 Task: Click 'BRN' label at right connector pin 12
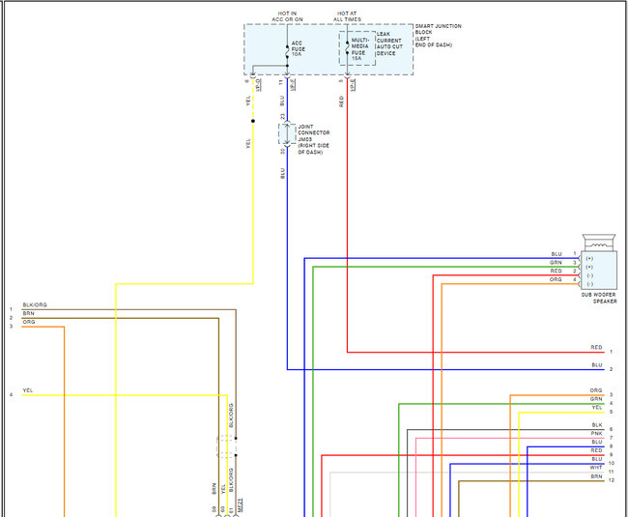coord(596,476)
